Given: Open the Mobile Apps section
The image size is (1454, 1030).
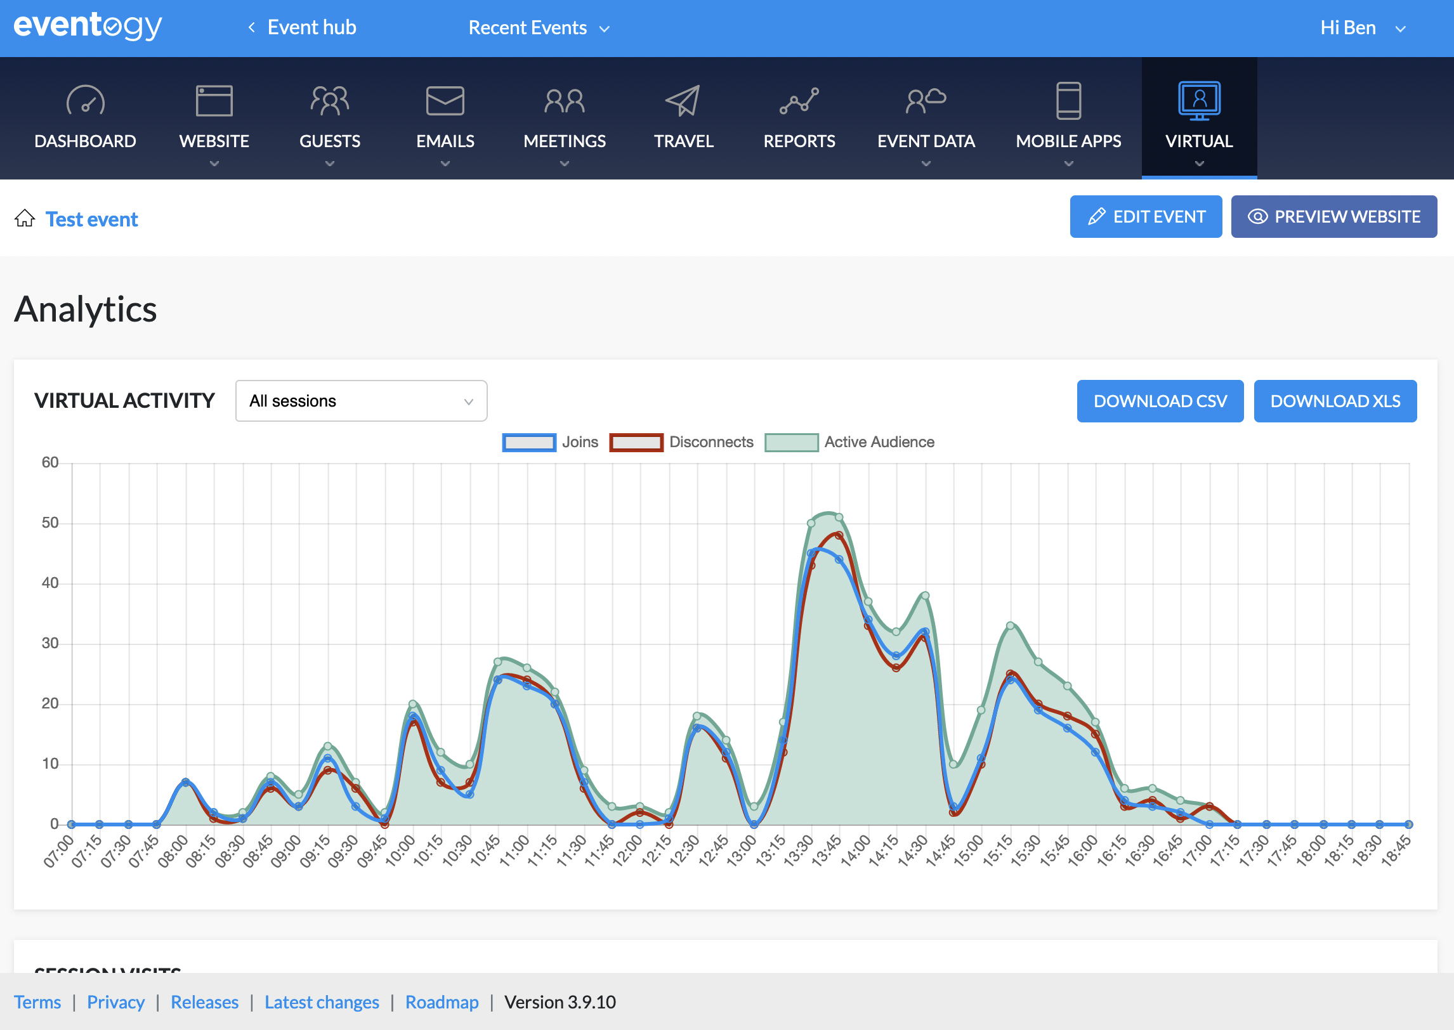Looking at the screenshot, I should tap(1068, 117).
